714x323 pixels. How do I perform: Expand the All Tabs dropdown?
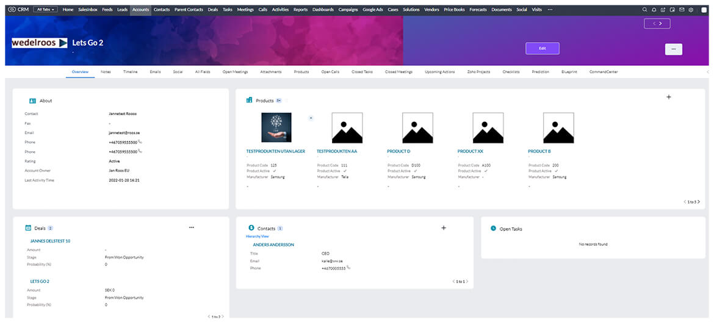pyautogui.click(x=46, y=10)
